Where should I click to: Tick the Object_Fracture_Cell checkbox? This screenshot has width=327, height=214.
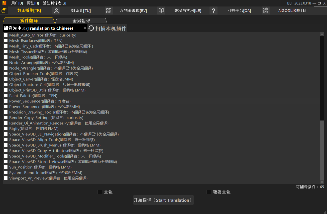click(6, 84)
